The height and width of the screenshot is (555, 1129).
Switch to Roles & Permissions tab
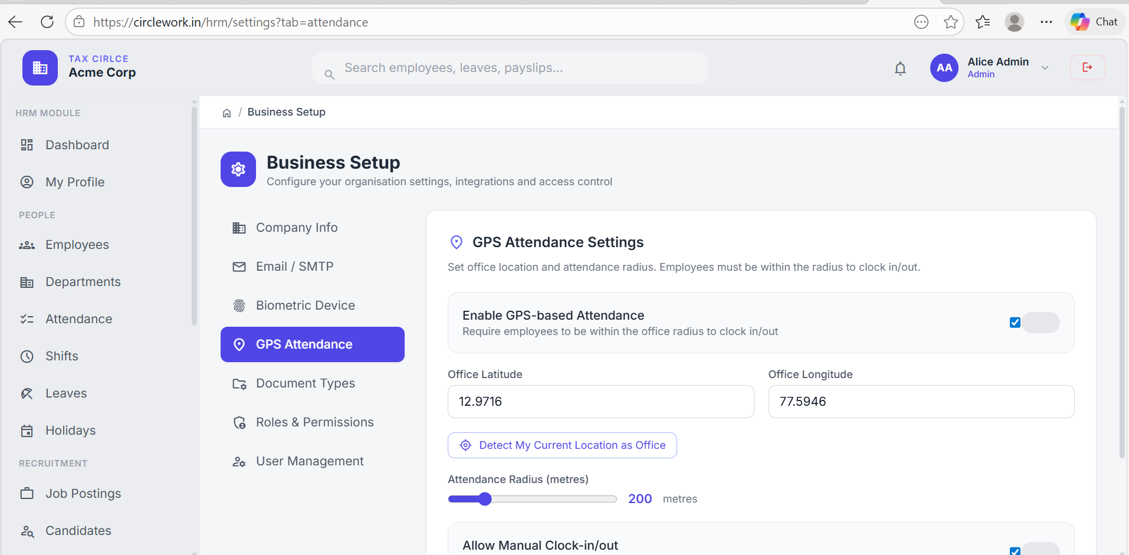(x=314, y=422)
